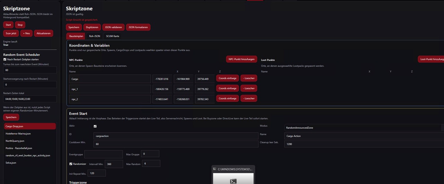The width and height of the screenshot is (444, 184).
Task: Select 'Postira - Razorbefall.json' script
Action: [30, 148]
